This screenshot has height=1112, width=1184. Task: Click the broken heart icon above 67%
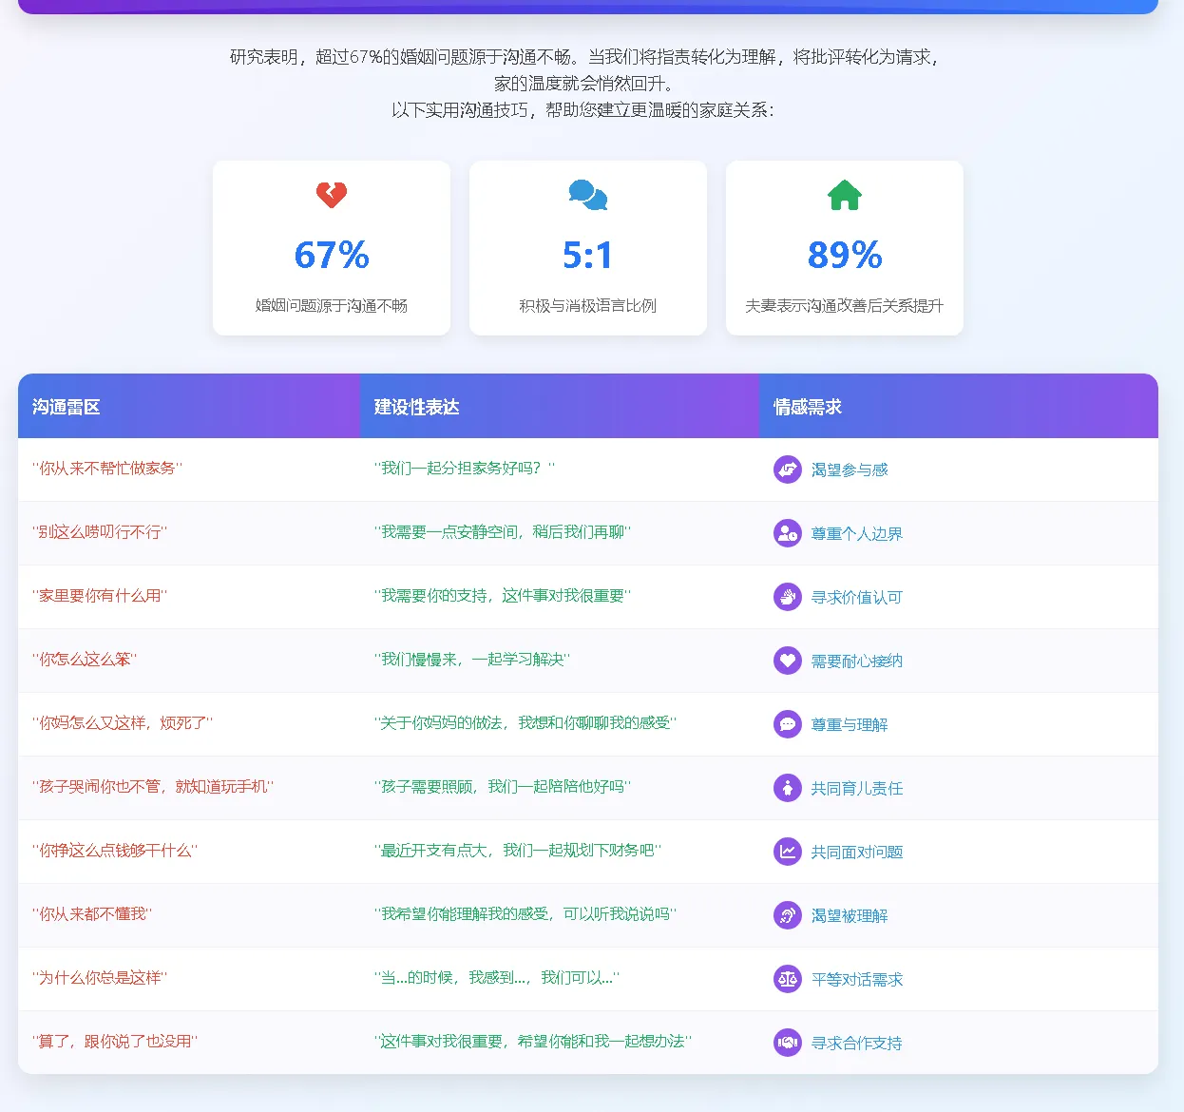(x=331, y=196)
